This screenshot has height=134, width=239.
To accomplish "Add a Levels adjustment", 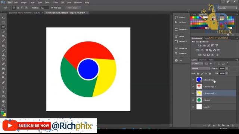I will coord(204,45).
